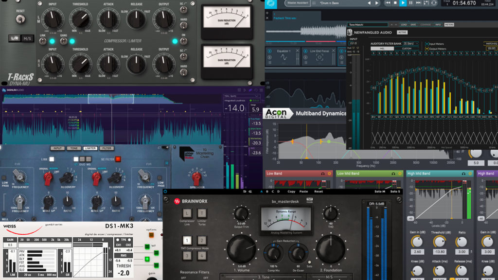498x280 pixels.
Task: Click the iZotope Ozone logo icon
Action: tap(271, 3)
